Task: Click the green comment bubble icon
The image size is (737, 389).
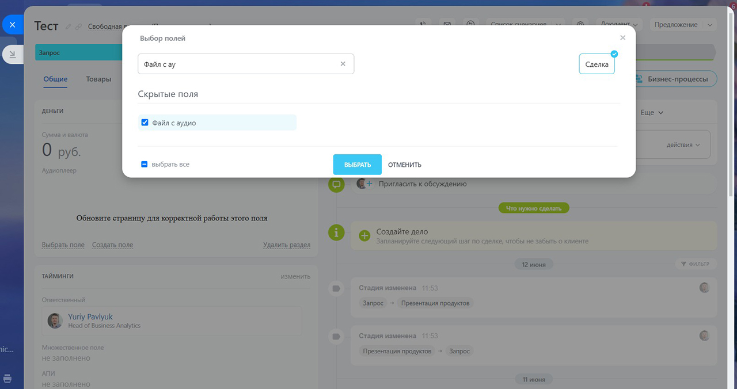Action: coord(336,184)
